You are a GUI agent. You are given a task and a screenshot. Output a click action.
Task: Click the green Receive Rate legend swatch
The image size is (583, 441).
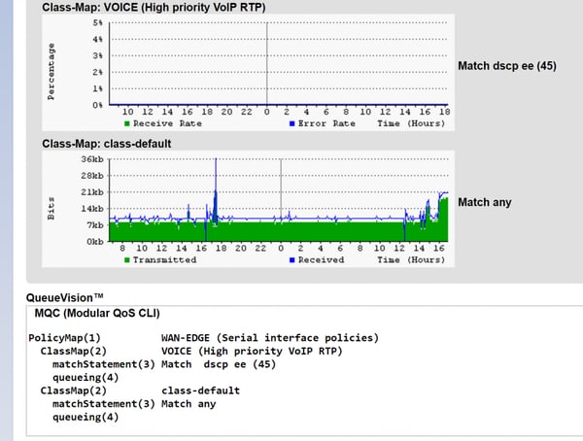pos(126,123)
